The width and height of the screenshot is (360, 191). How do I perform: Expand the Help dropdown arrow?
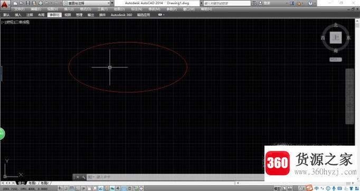click(x=315, y=3)
